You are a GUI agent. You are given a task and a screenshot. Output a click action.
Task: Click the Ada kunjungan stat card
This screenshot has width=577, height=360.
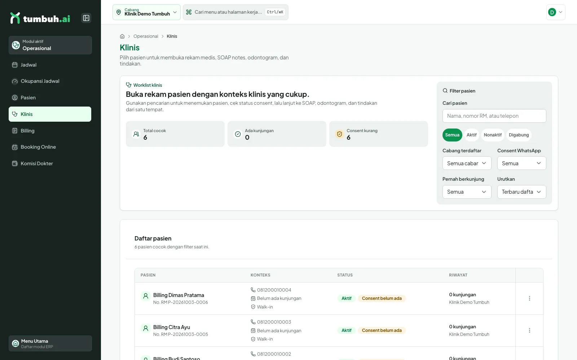pyautogui.click(x=277, y=134)
